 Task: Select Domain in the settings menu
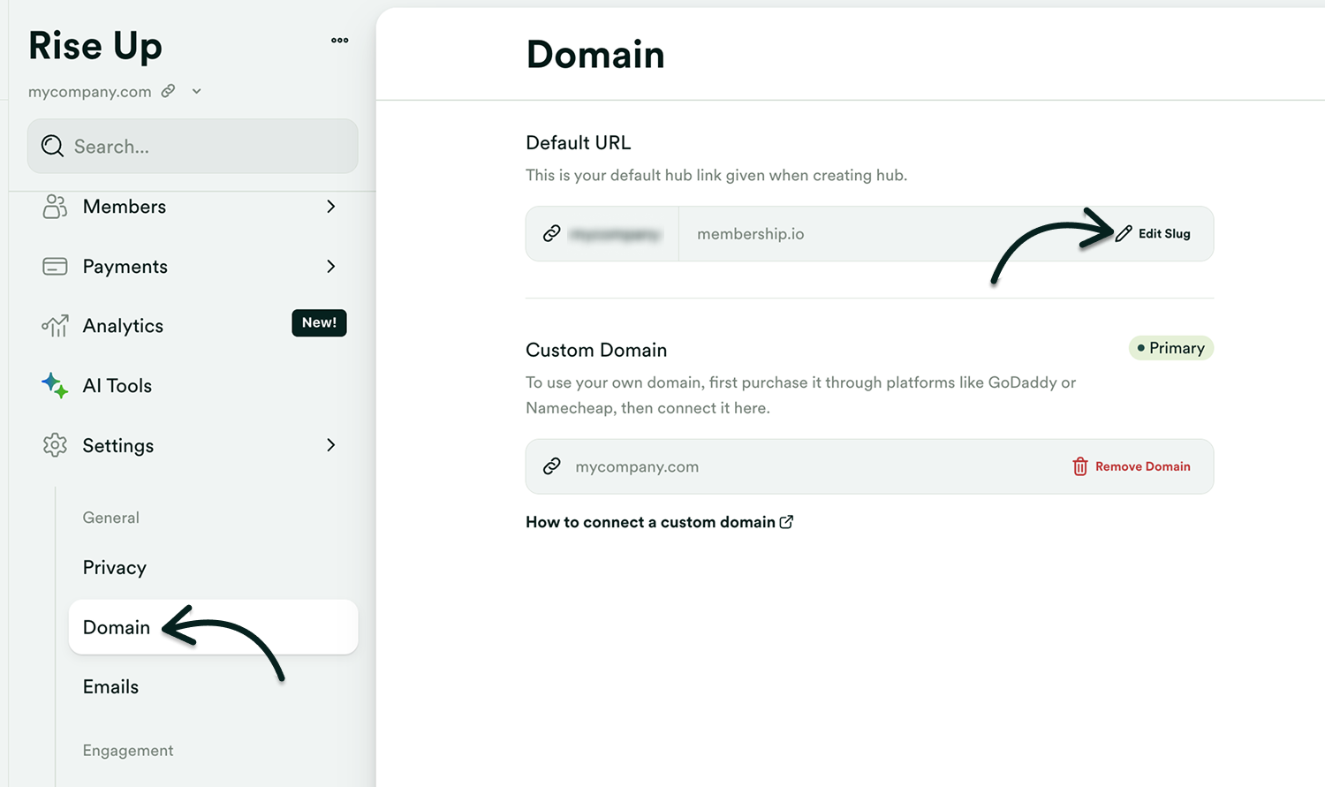[117, 627]
